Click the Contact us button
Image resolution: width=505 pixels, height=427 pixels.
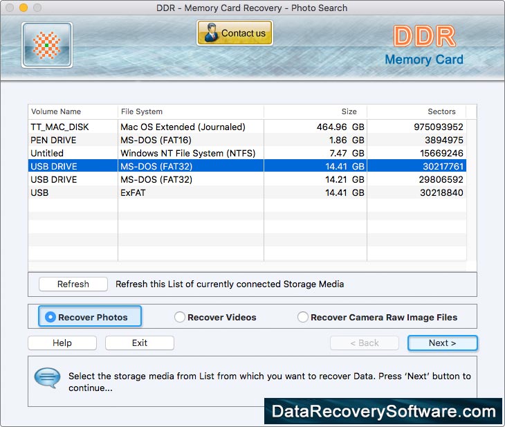[x=235, y=33]
